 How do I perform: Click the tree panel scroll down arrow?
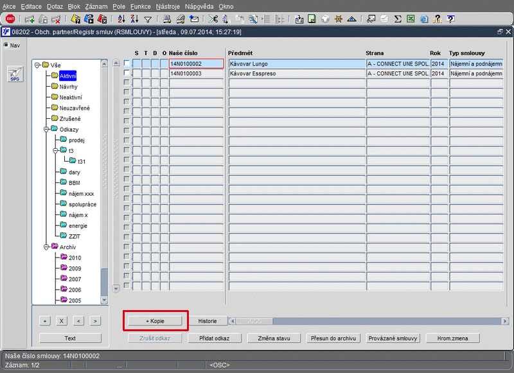coord(104,300)
